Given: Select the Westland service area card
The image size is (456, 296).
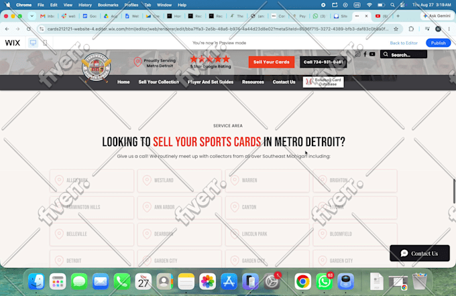Looking at the screenshot, I should click(180, 181).
